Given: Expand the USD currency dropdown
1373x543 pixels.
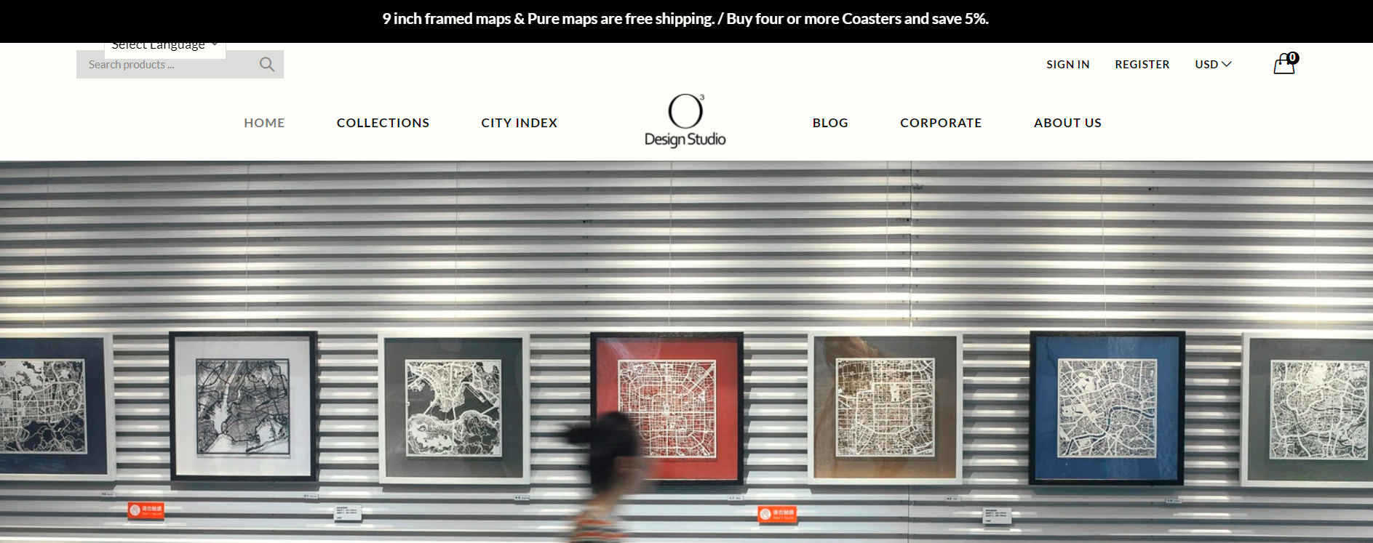Looking at the screenshot, I should 1213,64.
